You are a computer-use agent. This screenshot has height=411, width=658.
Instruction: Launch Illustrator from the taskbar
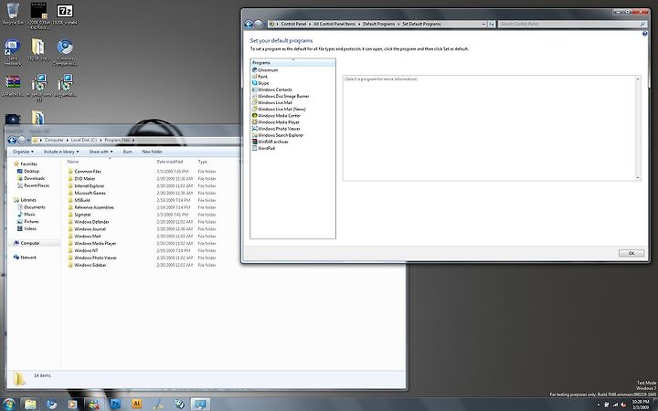pos(136,404)
